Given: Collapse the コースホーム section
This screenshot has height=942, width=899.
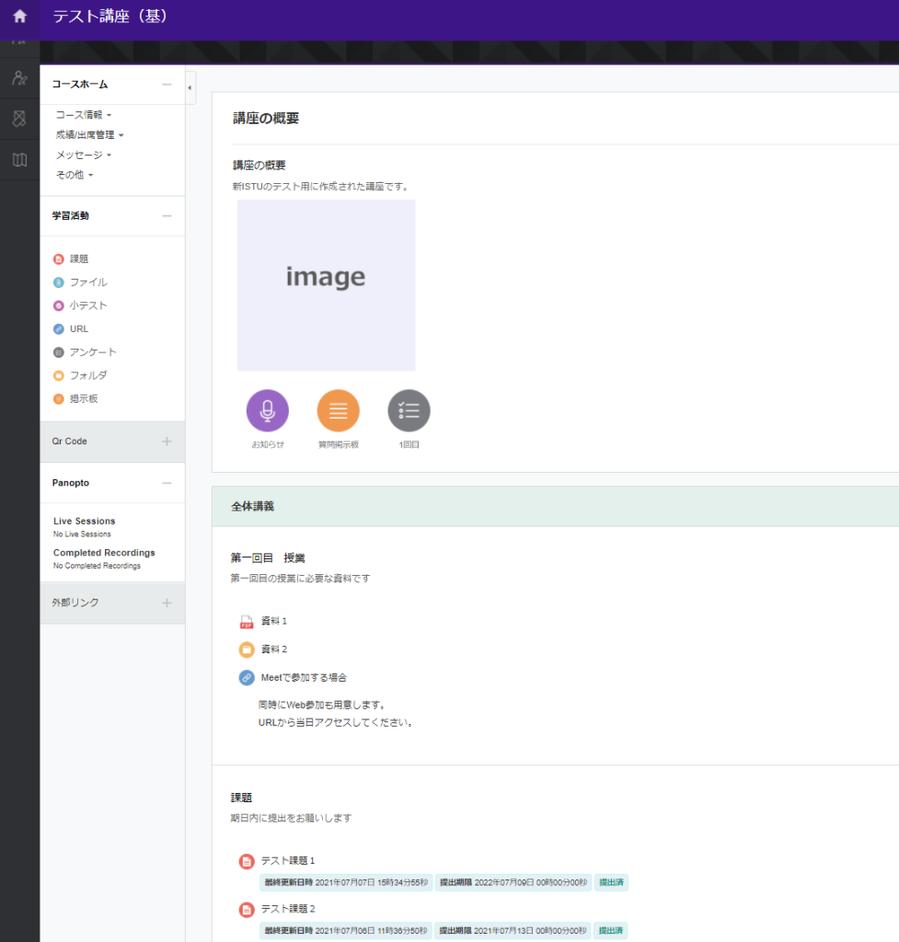Looking at the screenshot, I should (167, 85).
